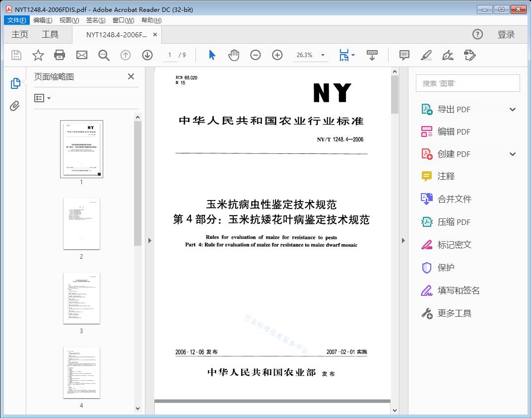
Task: Select page 3 thumbnail
Action: [81, 298]
